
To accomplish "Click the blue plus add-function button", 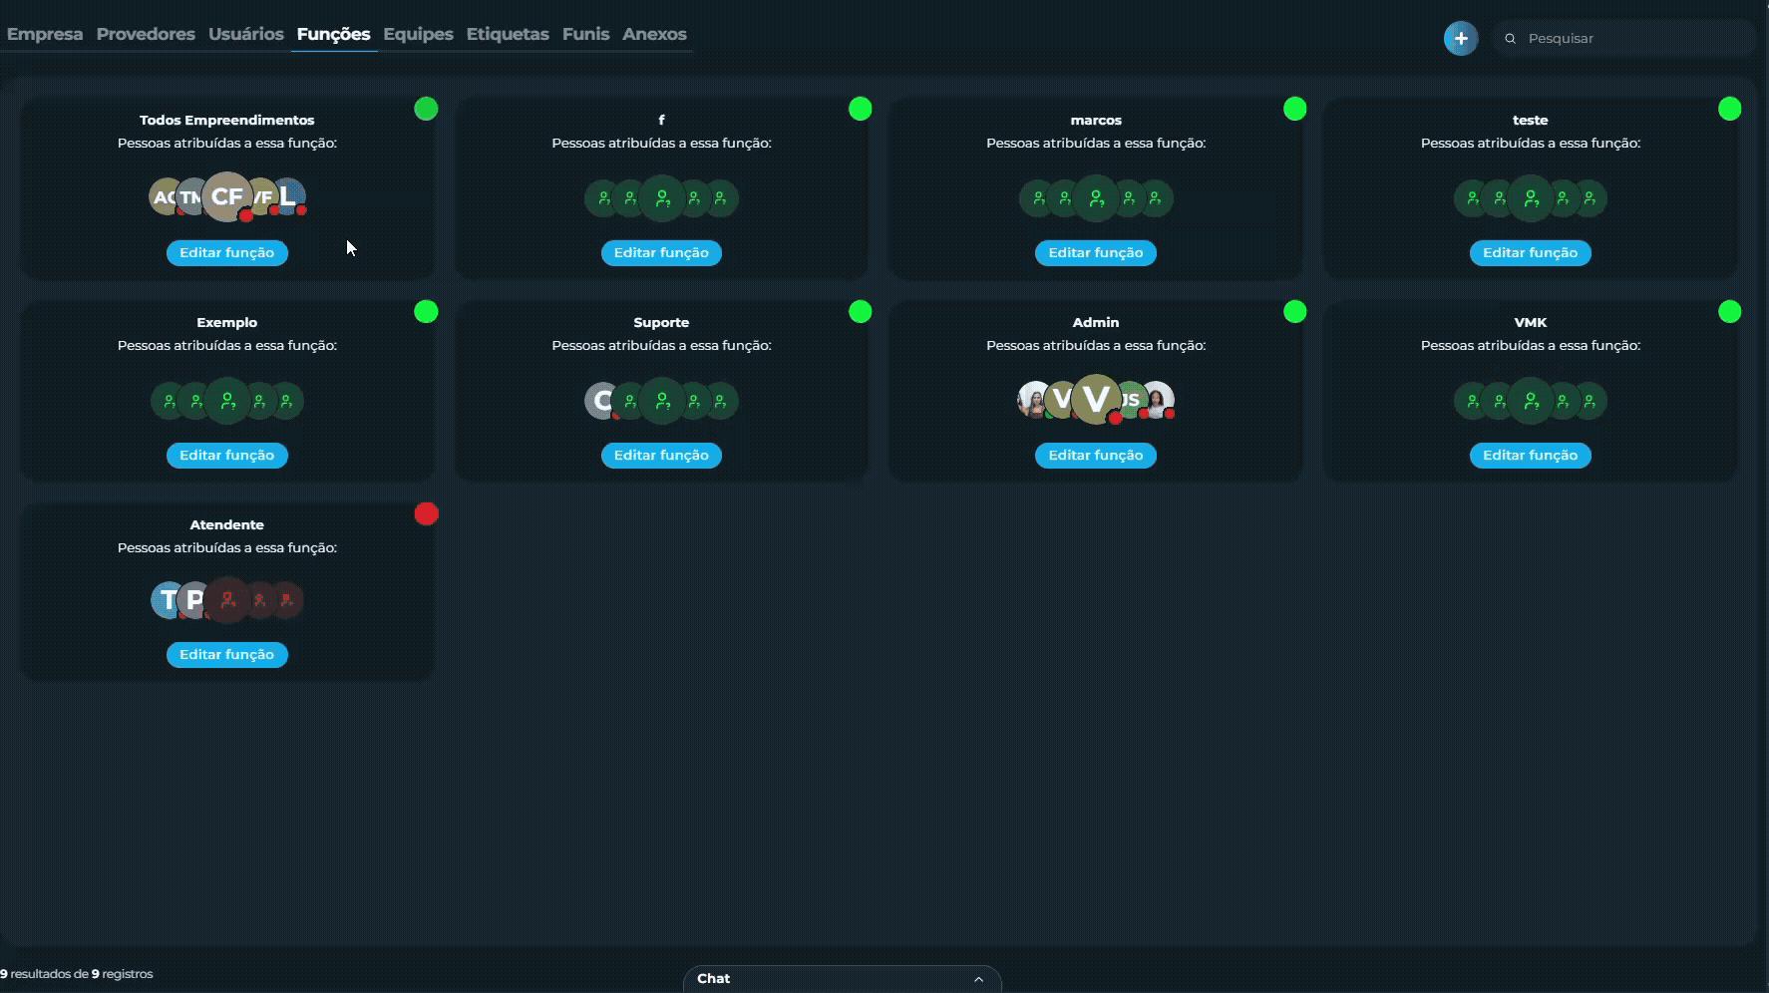I will pyautogui.click(x=1461, y=38).
